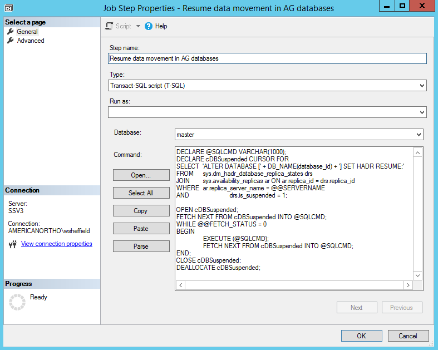Maximize the Job Step Properties window
438x350 pixels.
pyautogui.click(x=402, y=6)
